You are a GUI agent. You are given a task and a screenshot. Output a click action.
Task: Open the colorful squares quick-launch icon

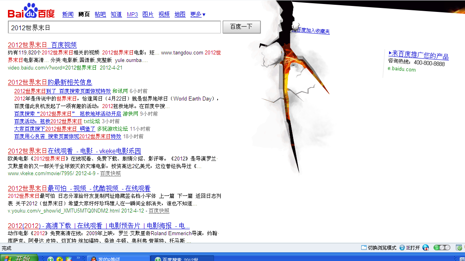[x=68, y=259]
